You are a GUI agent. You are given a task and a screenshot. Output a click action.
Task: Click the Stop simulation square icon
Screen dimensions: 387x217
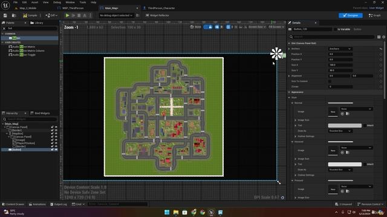click(x=79, y=16)
